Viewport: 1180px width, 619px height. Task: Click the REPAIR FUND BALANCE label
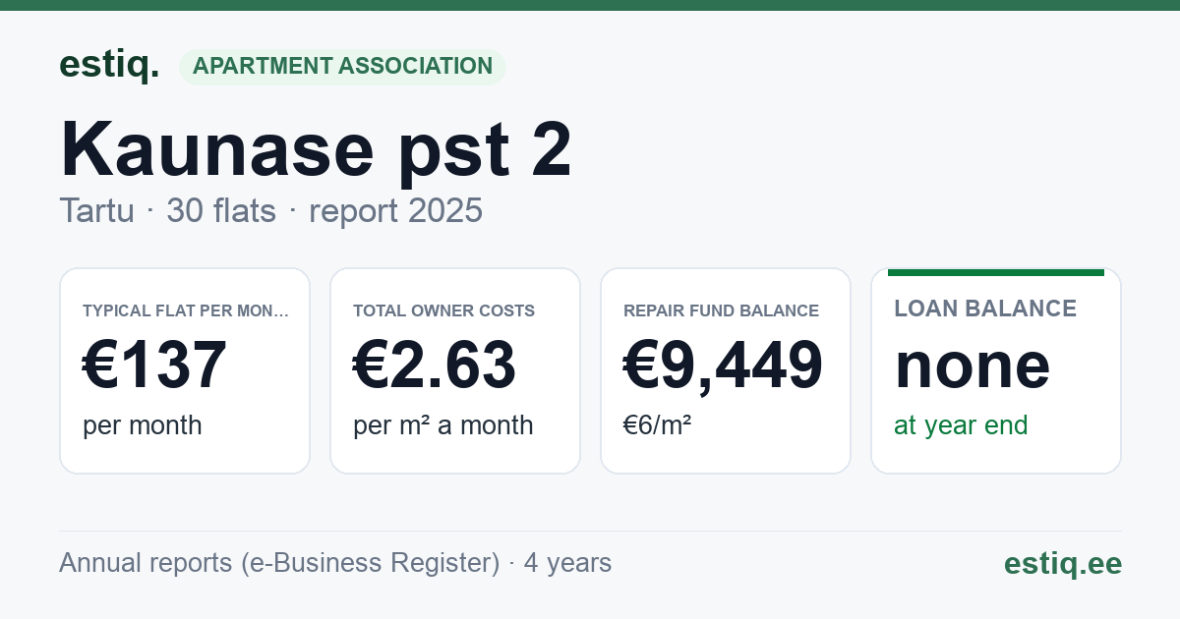pyautogui.click(x=721, y=310)
